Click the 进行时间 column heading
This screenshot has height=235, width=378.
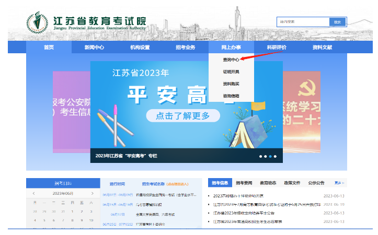click(x=117, y=184)
